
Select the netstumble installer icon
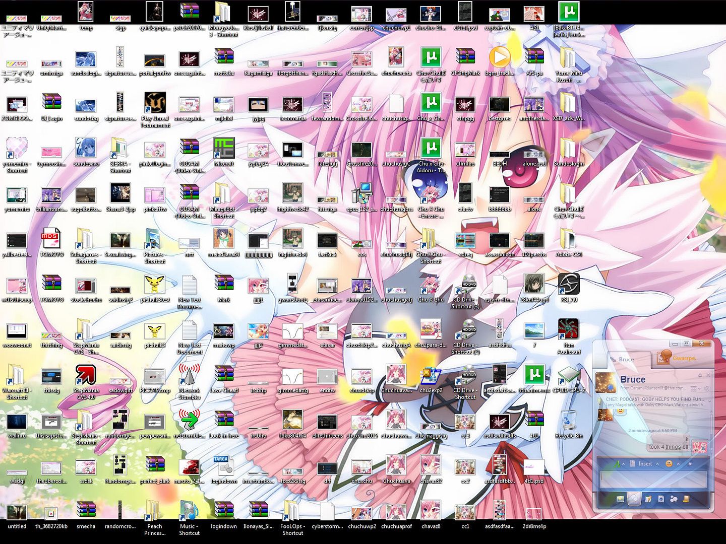click(190, 420)
